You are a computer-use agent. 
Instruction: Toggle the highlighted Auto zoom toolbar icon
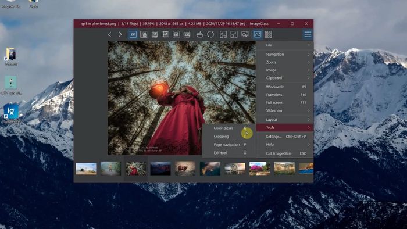click(x=133, y=34)
